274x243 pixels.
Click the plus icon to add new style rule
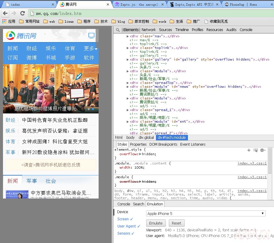[x=249, y=150]
